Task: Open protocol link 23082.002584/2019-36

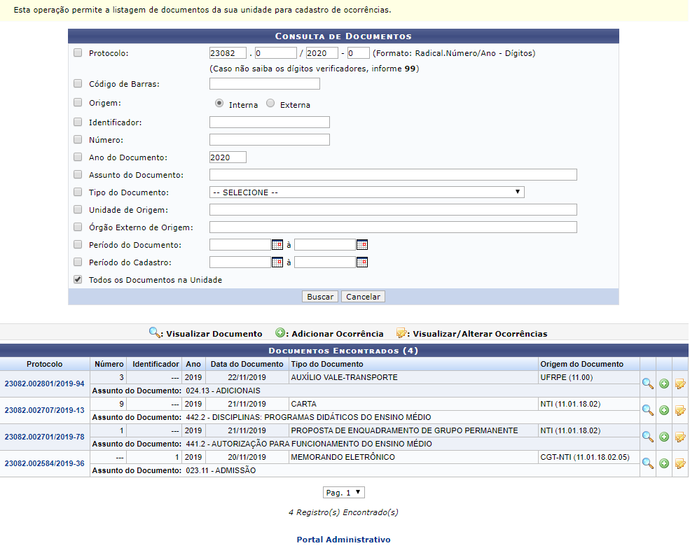Action: point(44,463)
